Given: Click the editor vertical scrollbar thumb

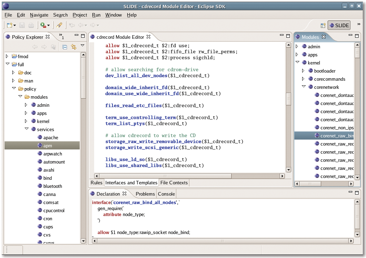Looking at the screenshot, I should click(x=288, y=99).
